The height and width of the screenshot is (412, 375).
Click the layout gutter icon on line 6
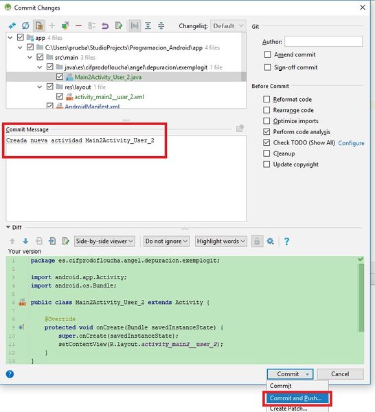pyautogui.click(x=22, y=303)
